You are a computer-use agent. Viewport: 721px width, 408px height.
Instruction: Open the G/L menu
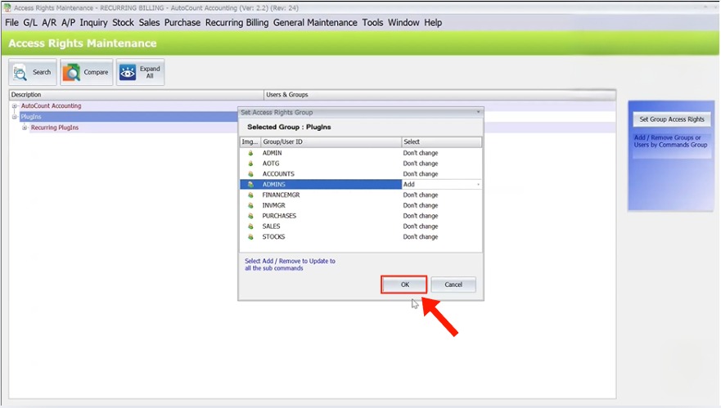click(30, 23)
